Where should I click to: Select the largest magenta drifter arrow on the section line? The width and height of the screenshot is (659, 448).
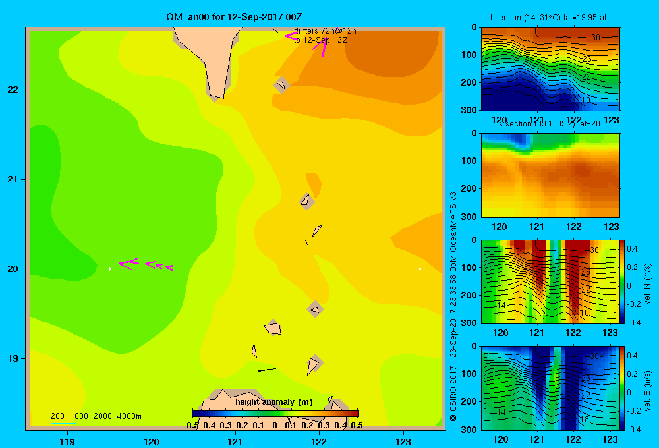129,264
